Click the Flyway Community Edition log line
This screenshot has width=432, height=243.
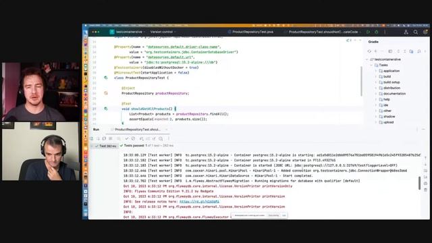[x=168, y=191]
